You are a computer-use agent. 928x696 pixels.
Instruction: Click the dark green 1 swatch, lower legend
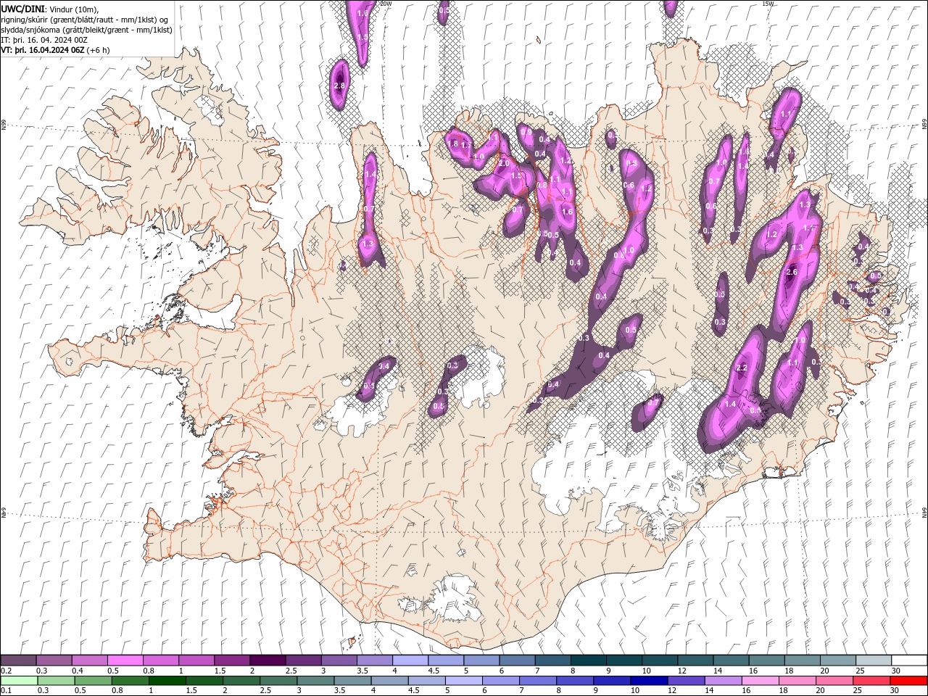(x=167, y=681)
